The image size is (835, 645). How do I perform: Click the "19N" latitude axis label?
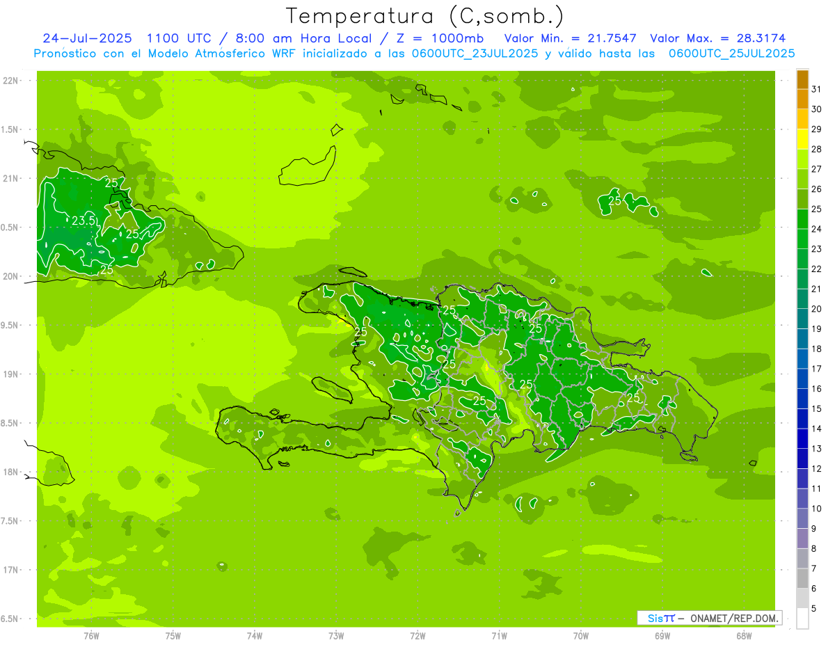click(x=11, y=374)
